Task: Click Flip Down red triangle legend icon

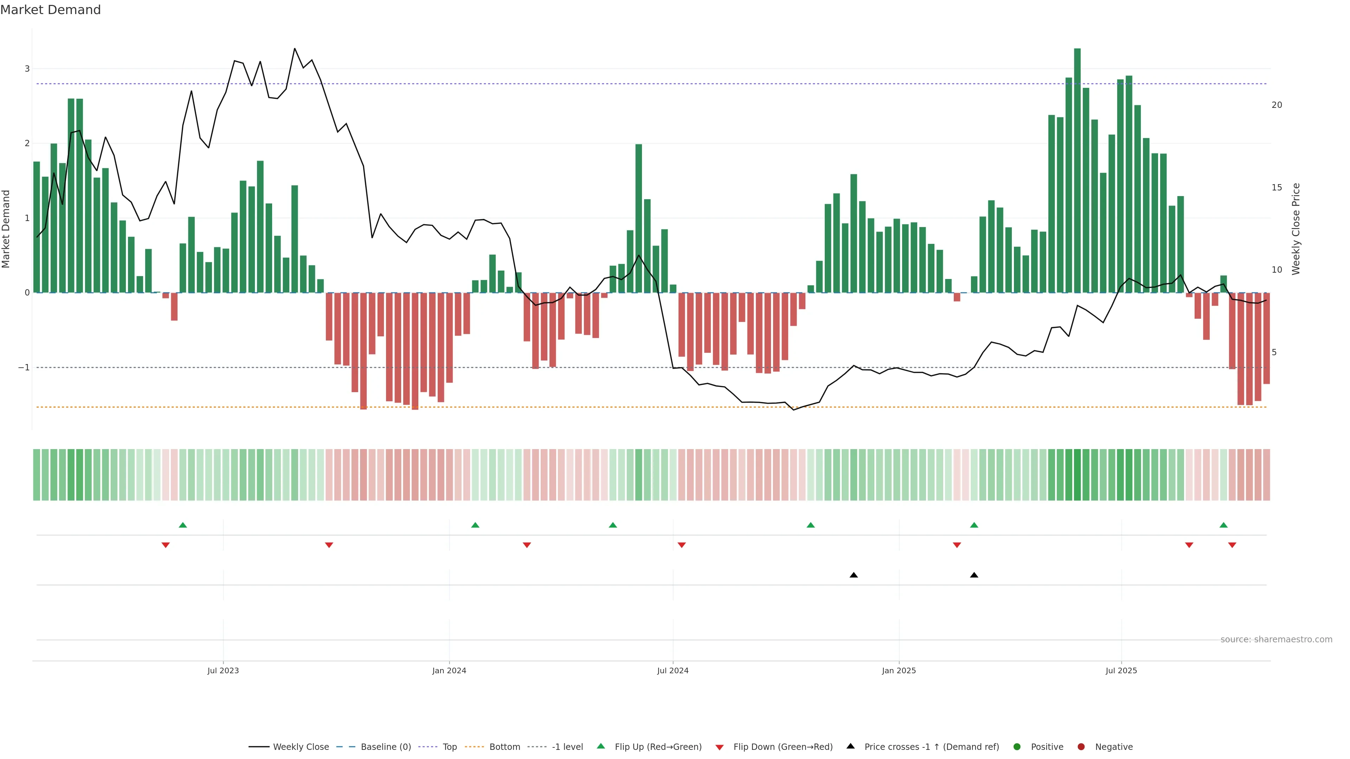Action: (x=720, y=747)
